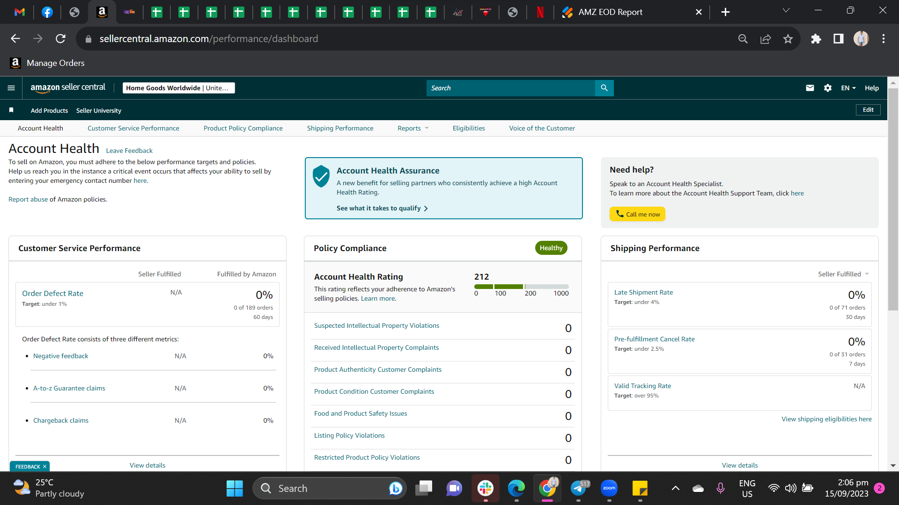The width and height of the screenshot is (899, 505).
Task: Open Product Policy Compliance tab
Action: tap(243, 128)
